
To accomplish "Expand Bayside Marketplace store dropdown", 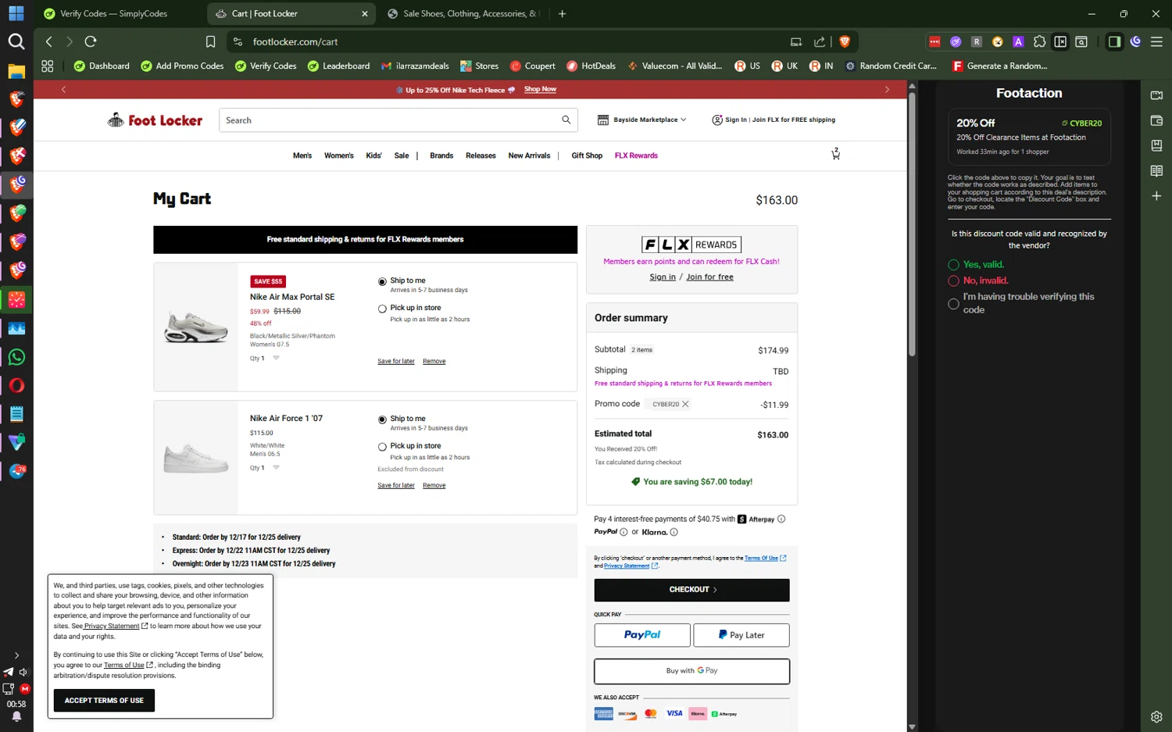I will coord(641,120).
